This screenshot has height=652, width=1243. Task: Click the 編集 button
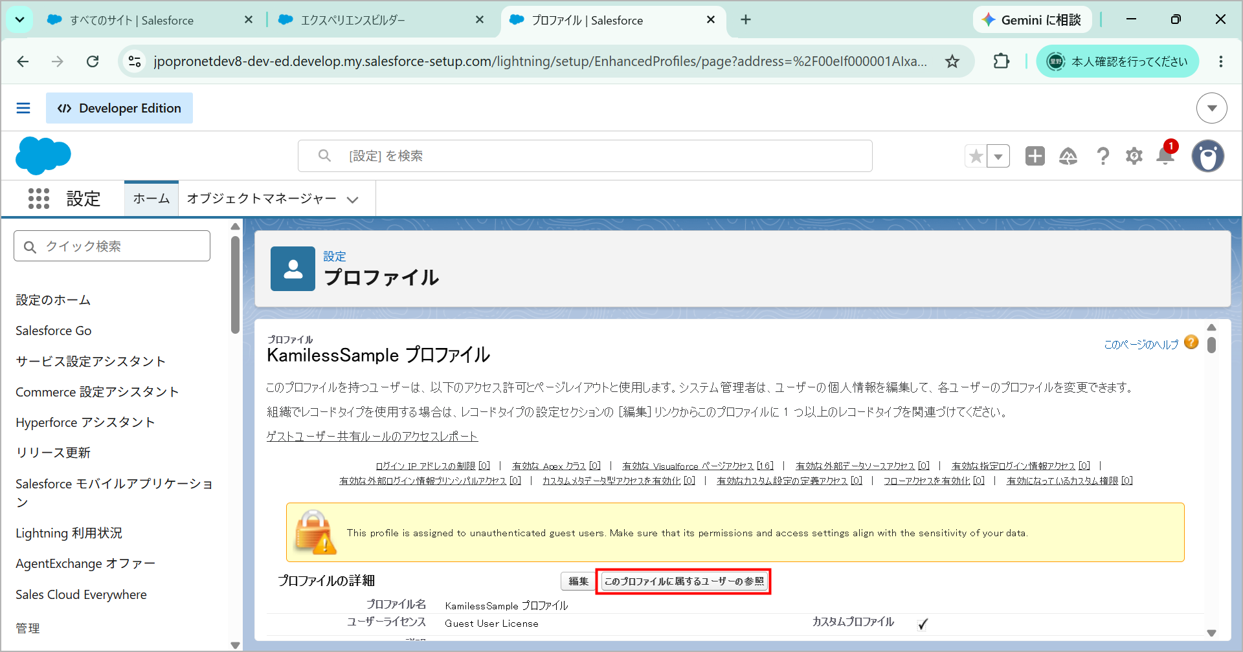point(578,581)
